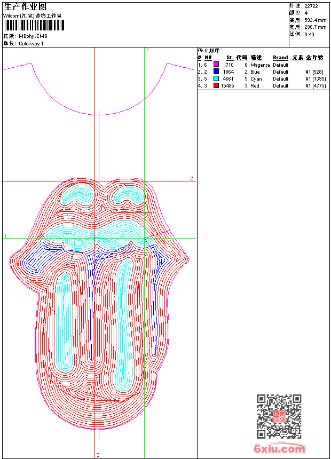Choose the Red color swatch
331x459 pixels.
(216, 85)
